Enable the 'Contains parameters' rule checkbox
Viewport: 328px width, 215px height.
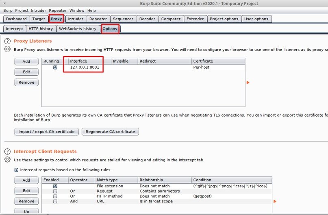tap(55, 191)
